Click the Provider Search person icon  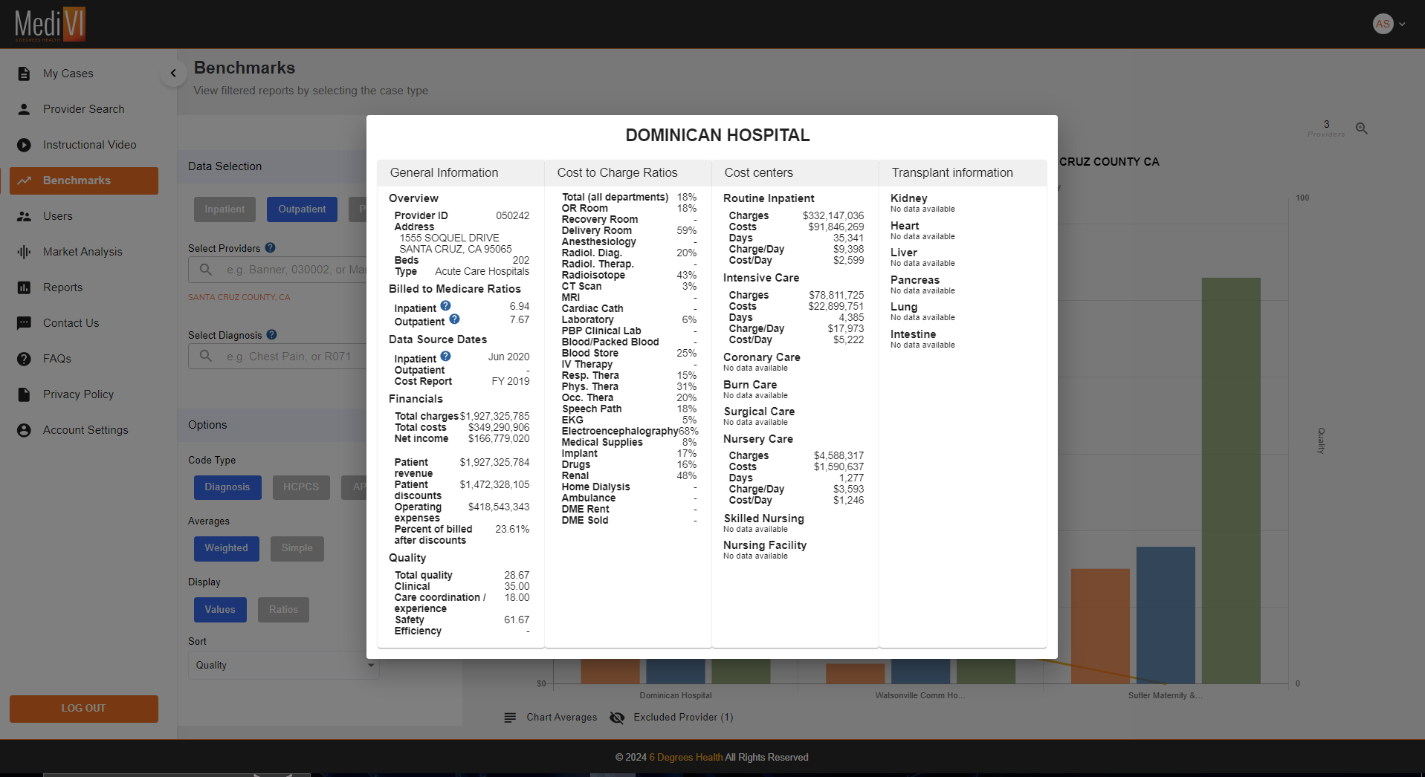pyautogui.click(x=24, y=109)
